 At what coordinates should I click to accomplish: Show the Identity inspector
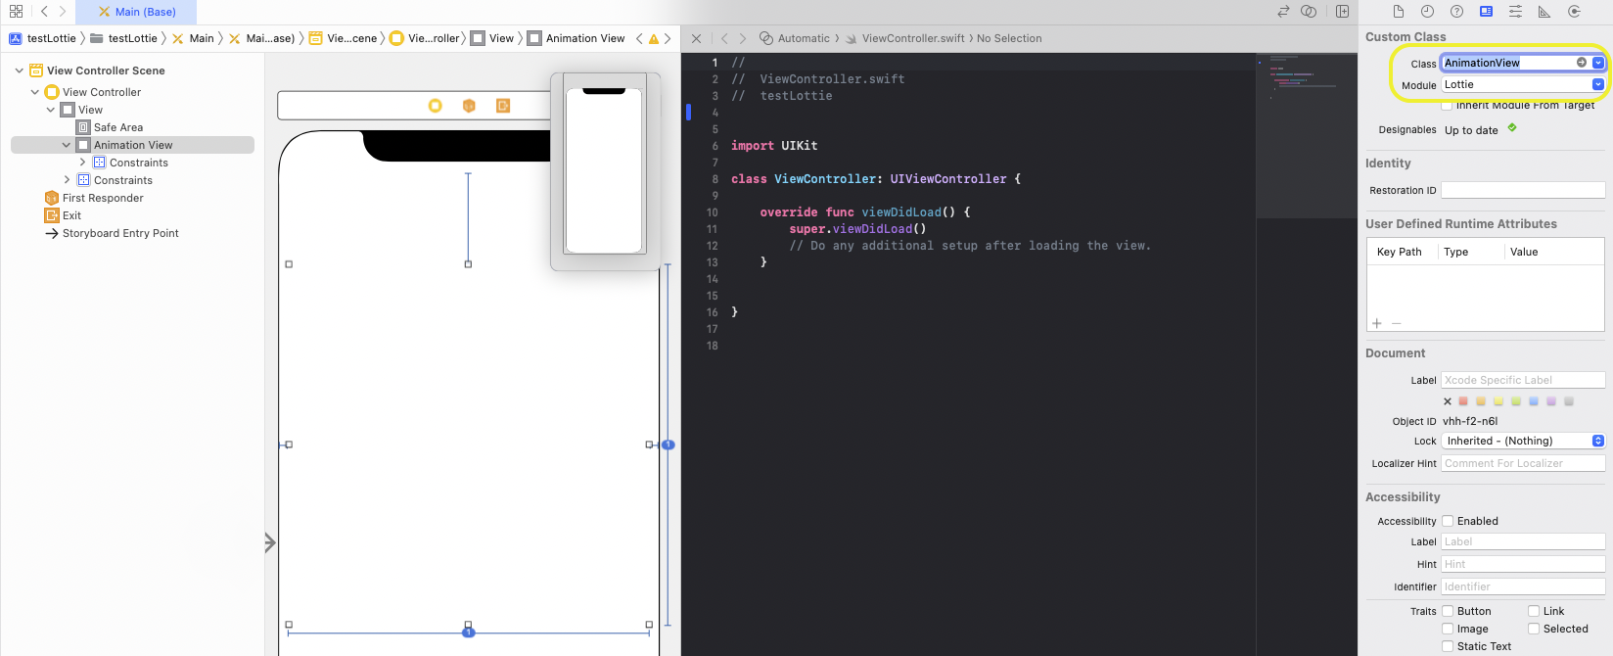[x=1486, y=12]
